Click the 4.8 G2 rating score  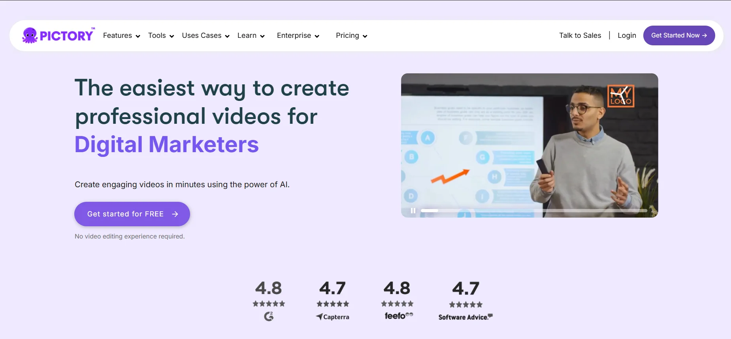(x=269, y=288)
